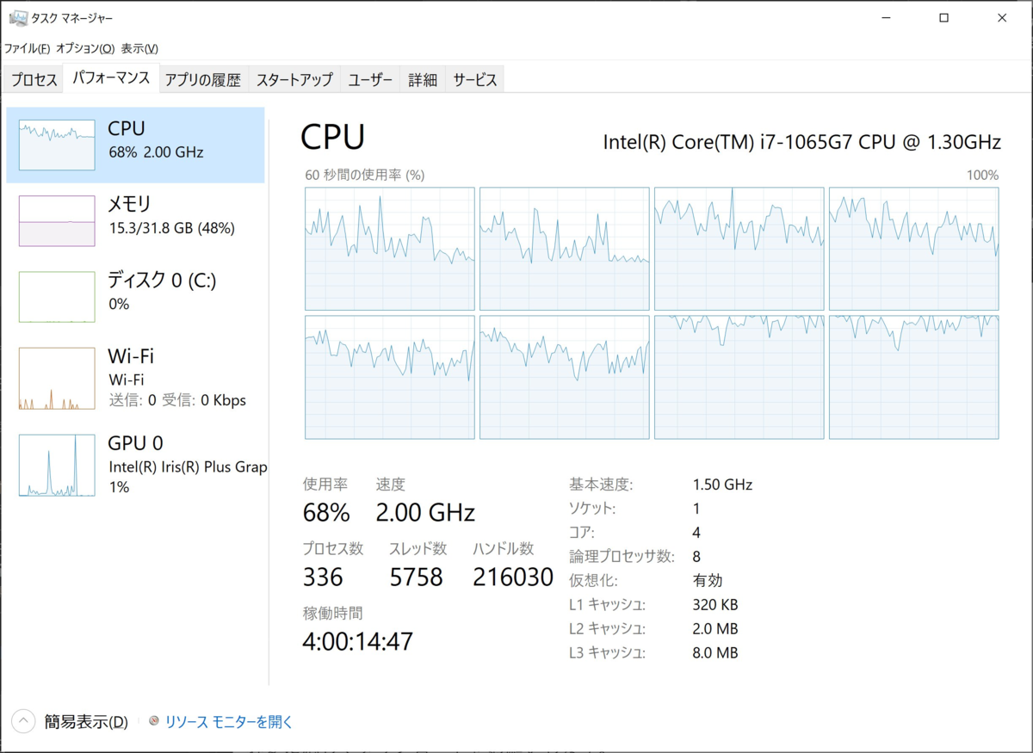Collapse view with the 簡易表示 chevron button
This screenshot has height=753, width=1033.
point(24,721)
